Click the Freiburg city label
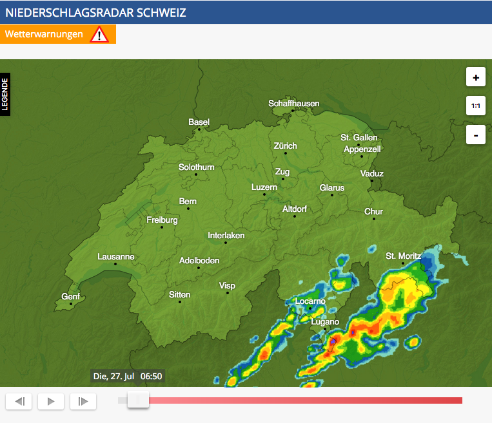492x423 pixels. tap(162, 220)
